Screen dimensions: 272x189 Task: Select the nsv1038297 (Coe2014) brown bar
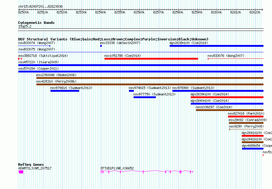pos(230,110)
